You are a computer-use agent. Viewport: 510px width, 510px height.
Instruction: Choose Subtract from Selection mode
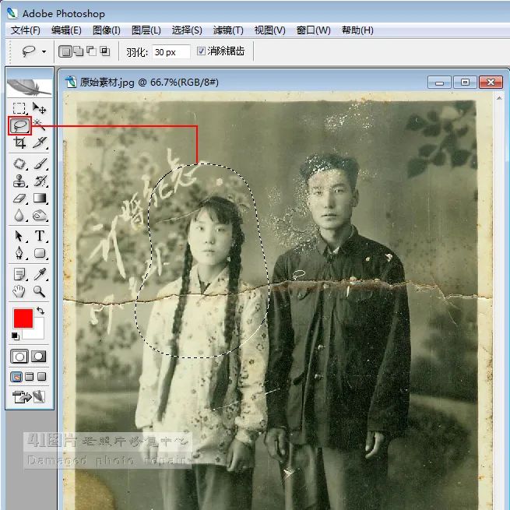[x=91, y=51]
